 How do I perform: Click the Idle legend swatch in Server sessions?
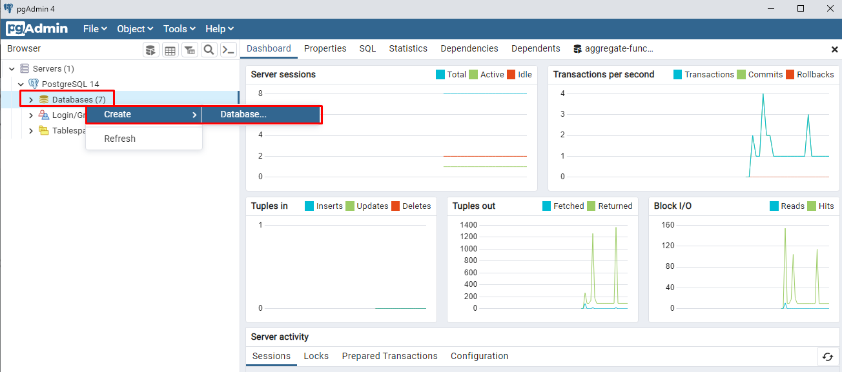[x=511, y=75]
